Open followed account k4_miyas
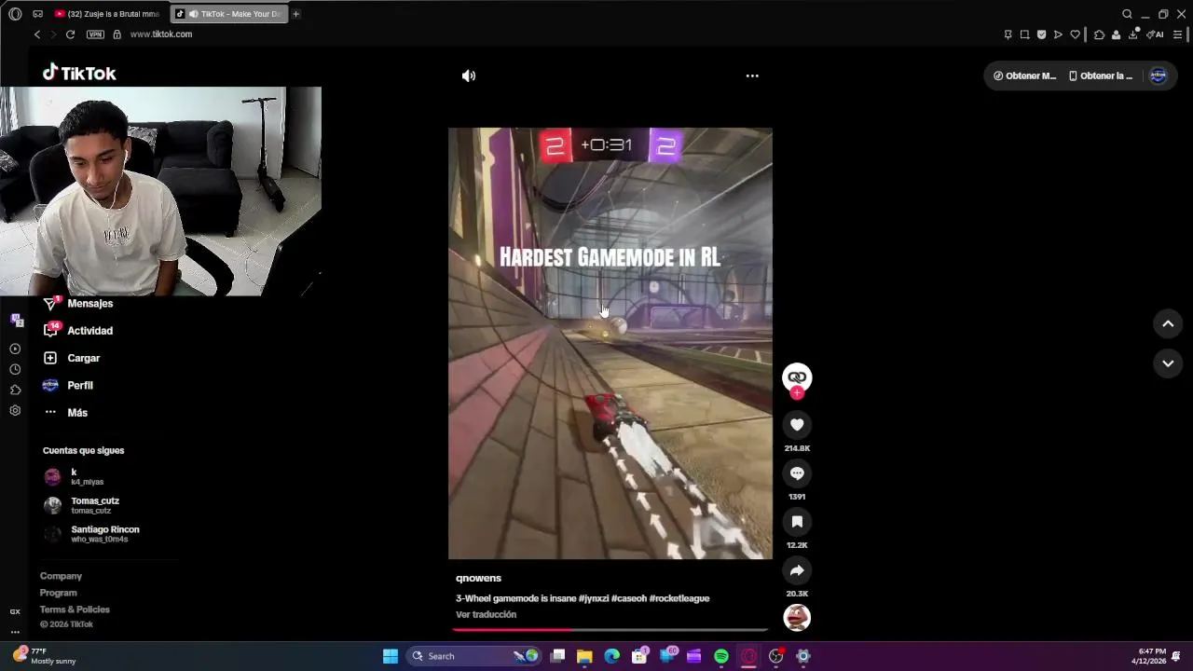This screenshot has width=1193, height=671. (x=75, y=477)
